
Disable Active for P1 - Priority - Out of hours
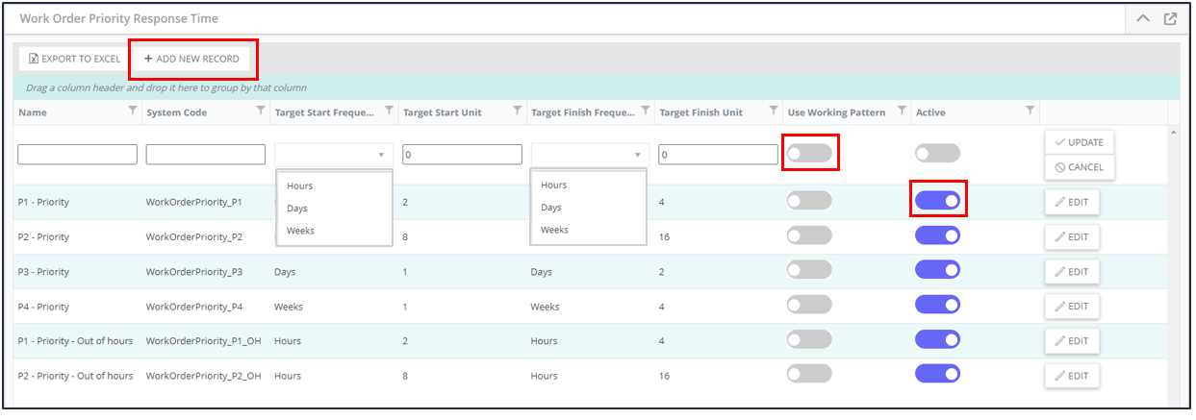(937, 339)
